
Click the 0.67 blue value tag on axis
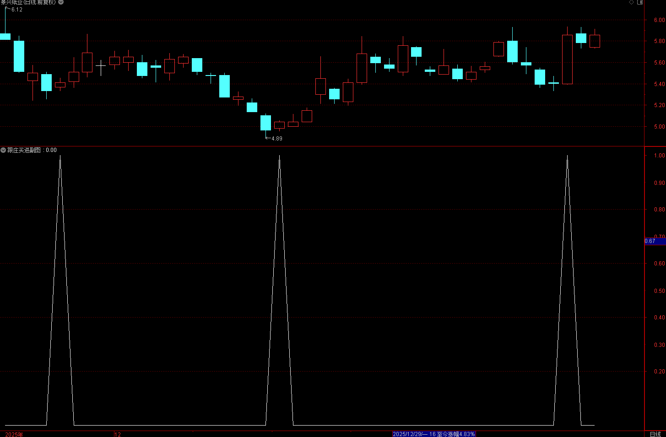click(x=655, y=241)
